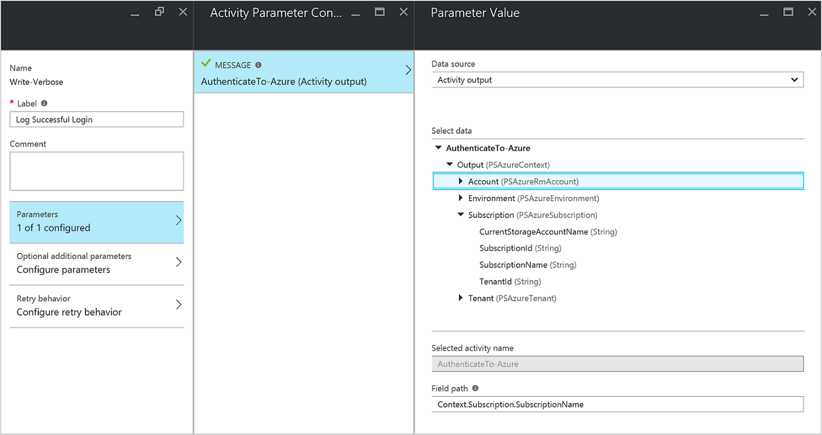Viewport: 822px width, 435px height.
Task: Open Optional additional parameters settings
Action: click(97, 263)
